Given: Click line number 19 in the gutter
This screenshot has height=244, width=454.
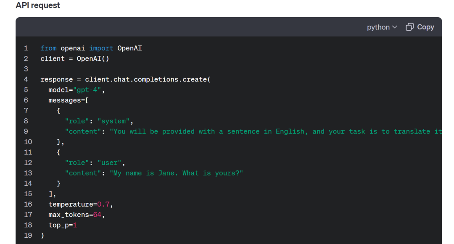Looking at the screenshot, I should (x=28, y=235).
